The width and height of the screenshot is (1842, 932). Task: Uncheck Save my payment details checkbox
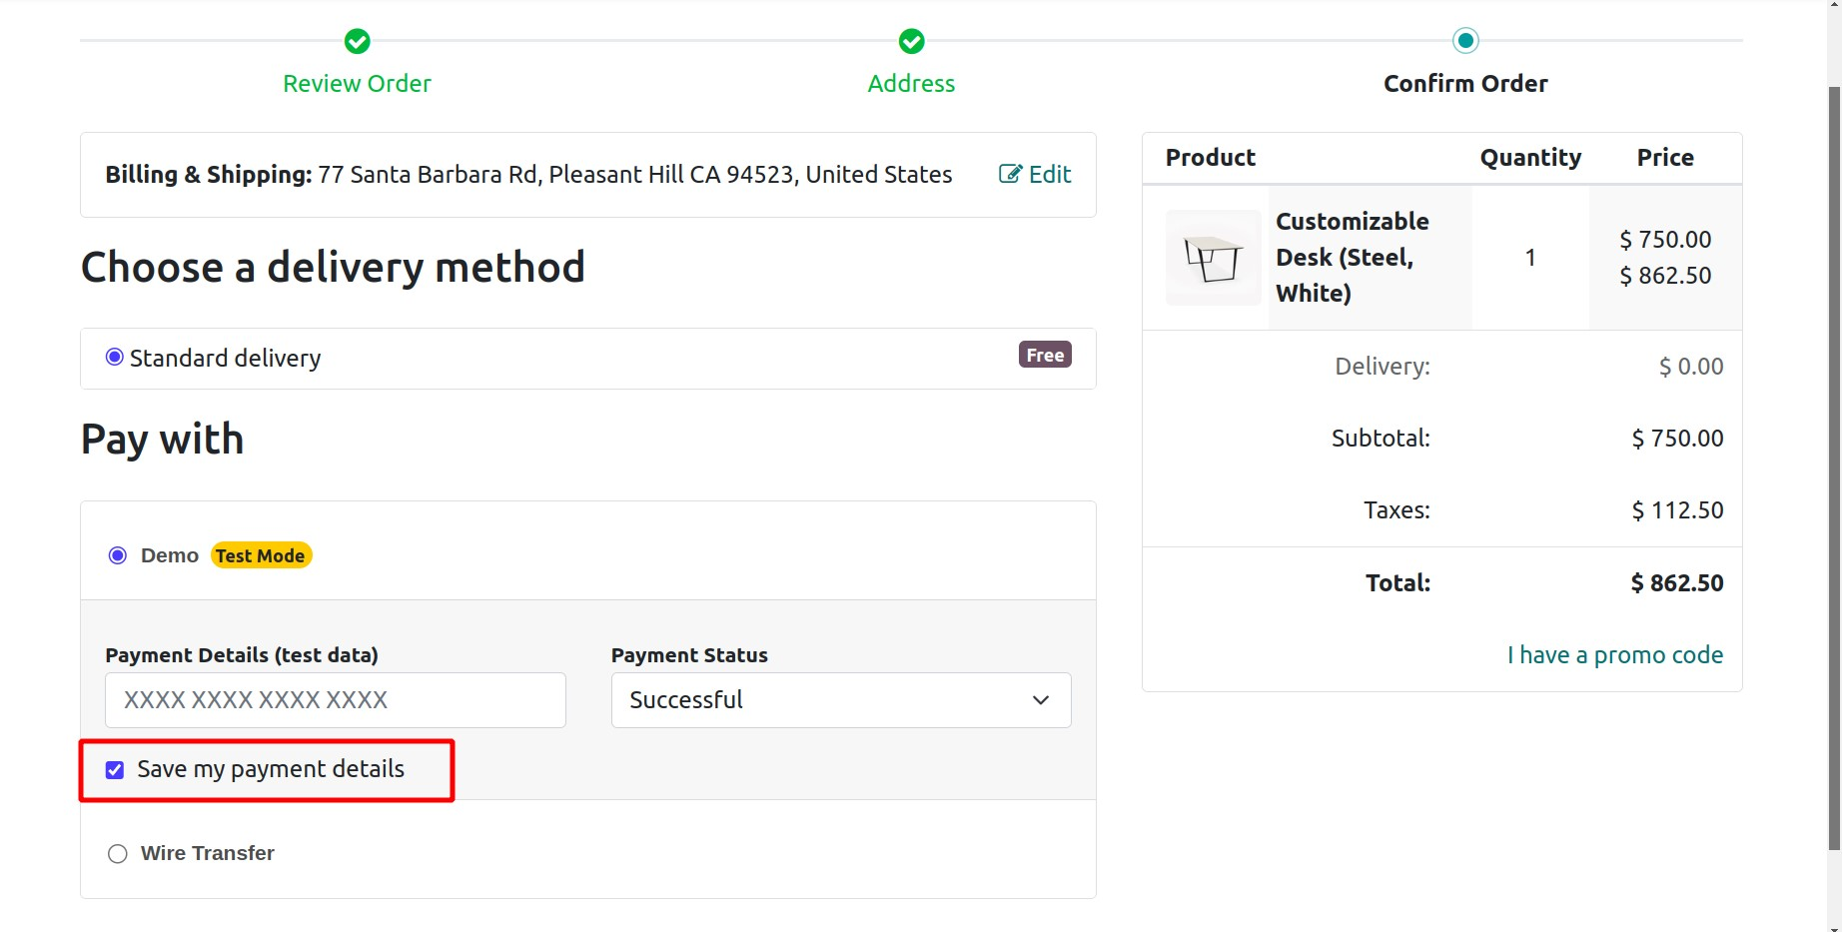pos(115,770)
